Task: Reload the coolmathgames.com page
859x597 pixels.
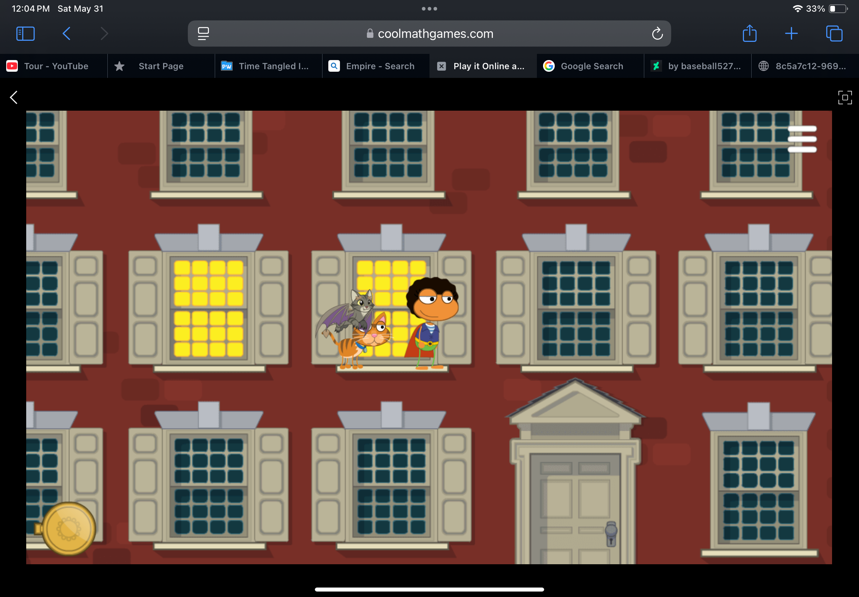Action: tap(657, 33)
